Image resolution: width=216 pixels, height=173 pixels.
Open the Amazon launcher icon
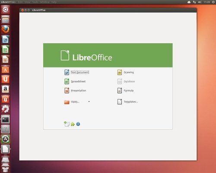point(6,89)
